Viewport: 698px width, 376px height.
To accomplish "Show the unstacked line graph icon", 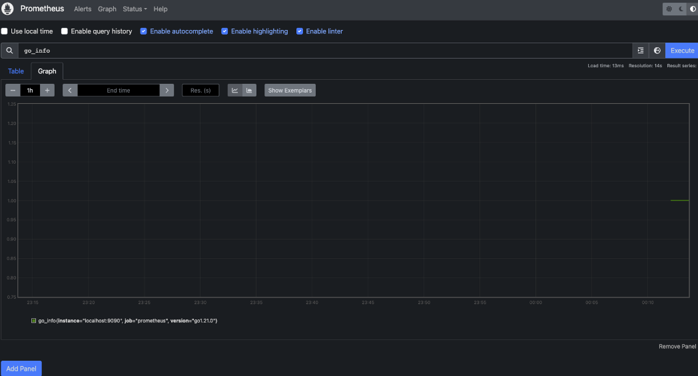I will tap(234, 91).
